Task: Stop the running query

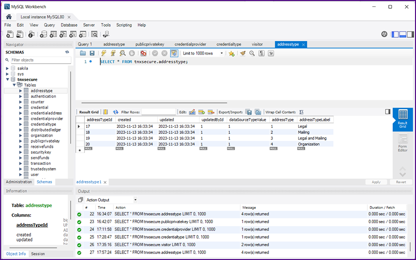Action: pos(132,53)
